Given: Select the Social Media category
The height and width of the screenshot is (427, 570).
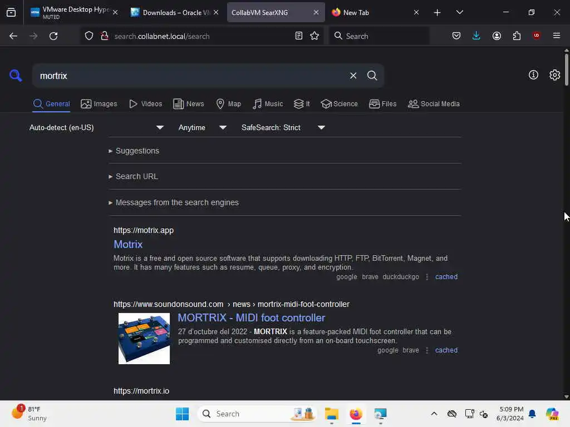Looking at the screenshot, I should (x=434, y=104).
